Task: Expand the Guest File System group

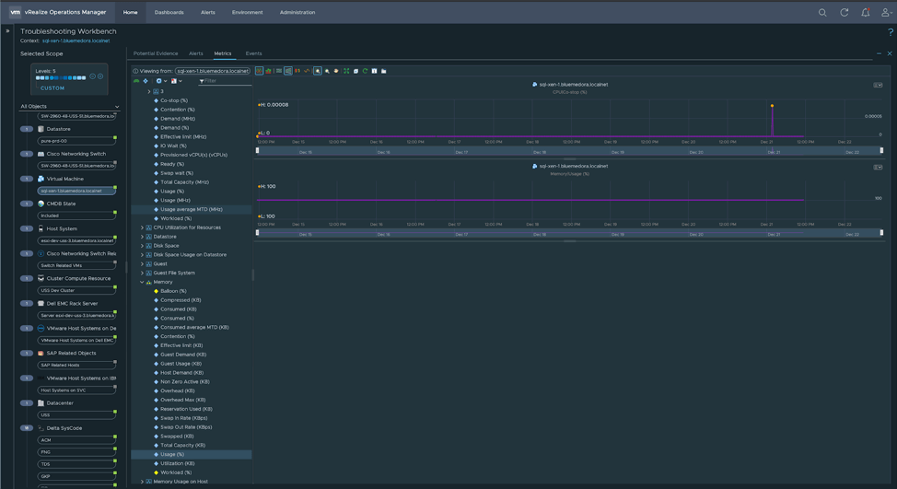Action: (142, 273)
